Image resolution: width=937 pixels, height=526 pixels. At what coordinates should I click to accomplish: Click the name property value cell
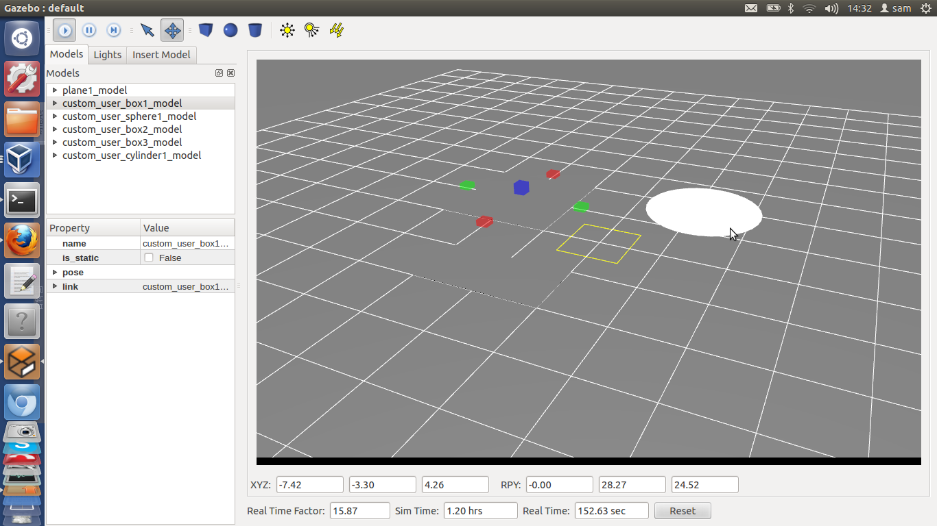coord(187,243)
